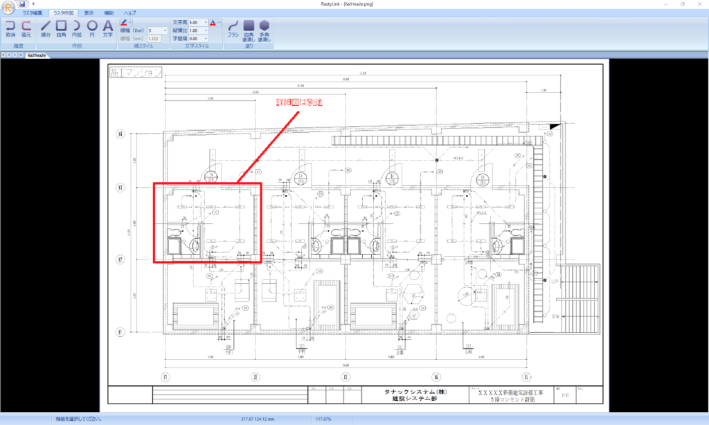Screen dimensions: 709x425
Task: Open the 線幅 (Dot) dropdown
Action: click(165, 30)
